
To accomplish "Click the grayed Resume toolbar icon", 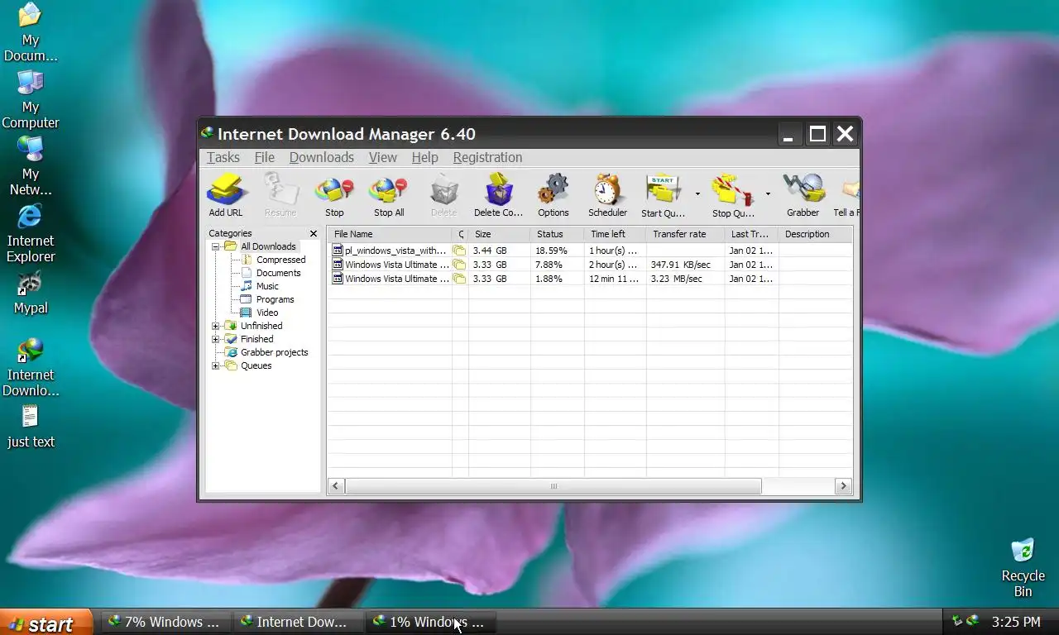I will [x=280, y=195].
